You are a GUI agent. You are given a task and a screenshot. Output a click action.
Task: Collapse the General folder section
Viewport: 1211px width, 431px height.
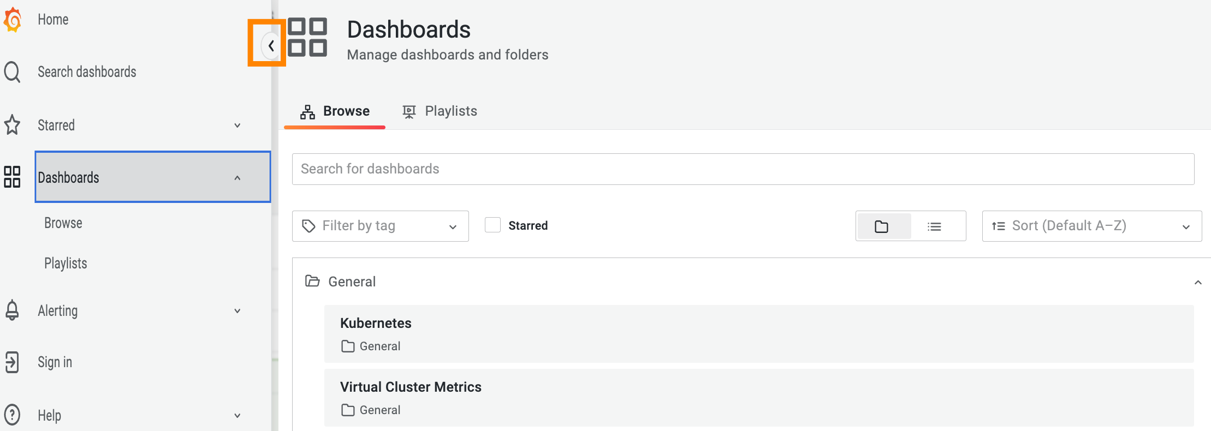tap(1198, 282)
